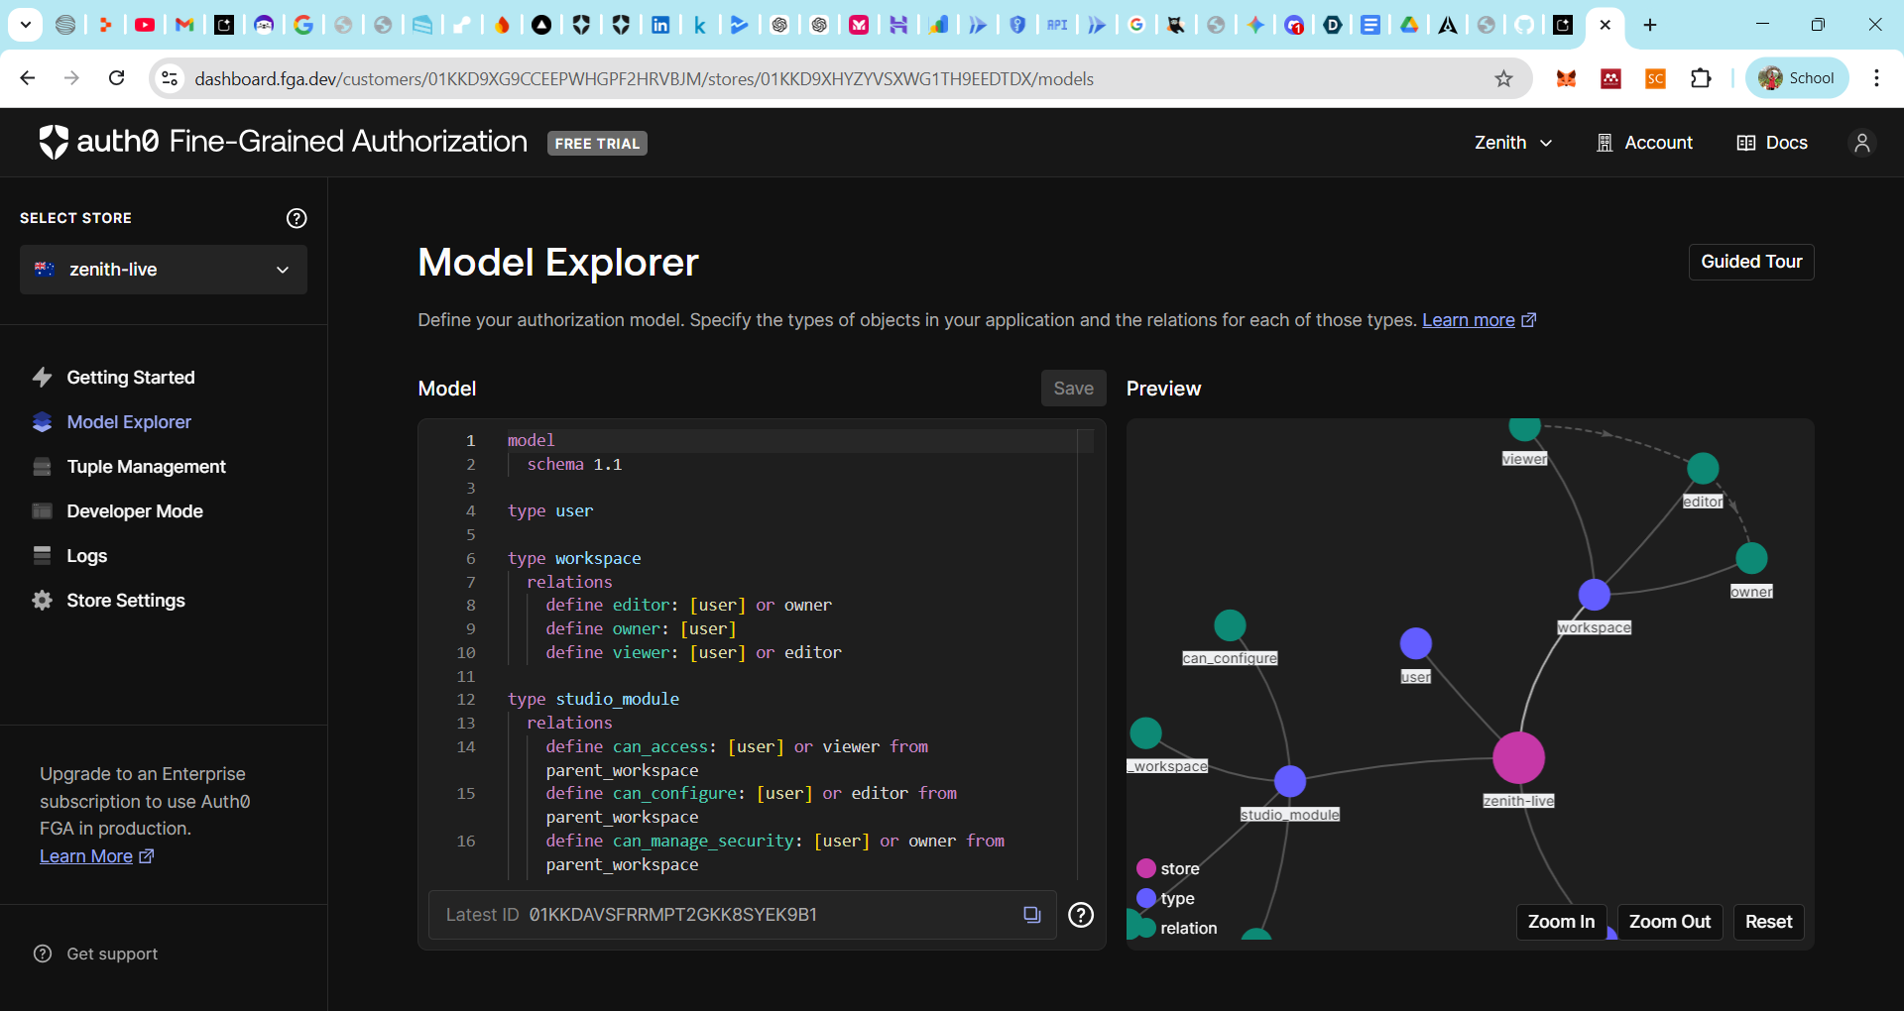Close the active browser tab
Image resolution: width=1904 pixels, height=1011 pixels.
[1606, 25]
